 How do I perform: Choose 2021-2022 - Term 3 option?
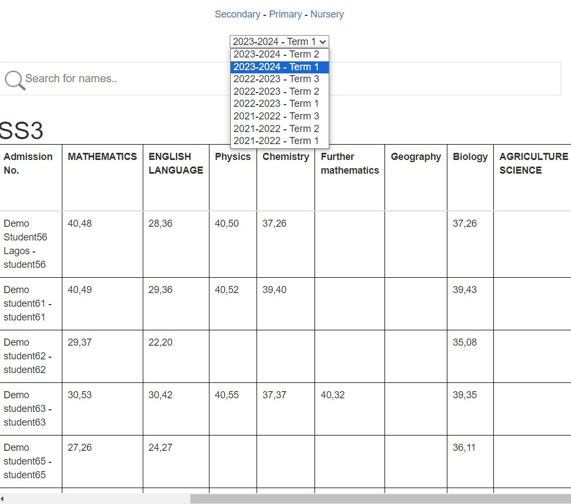[276, 116]
